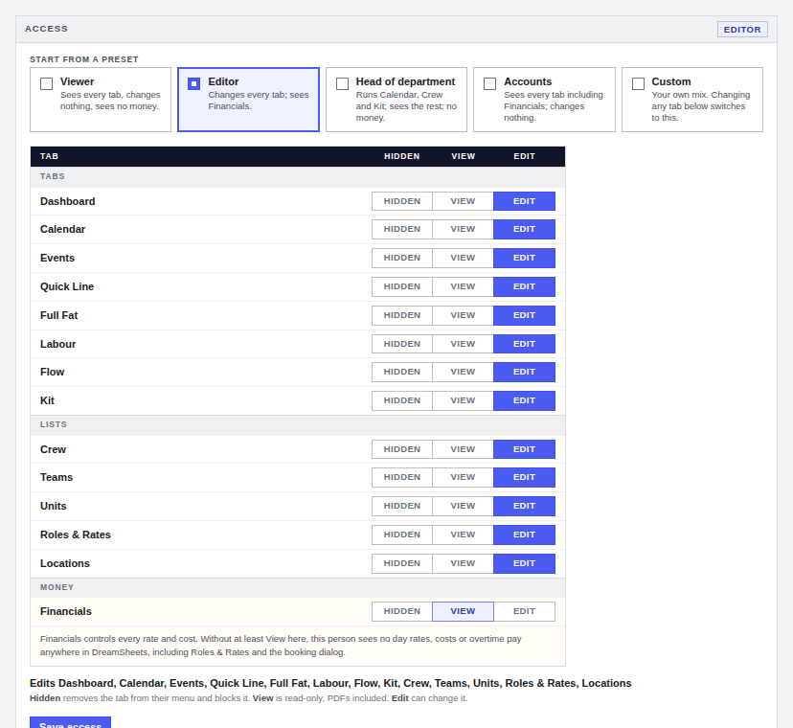Screen dimensions: 793x728
Task: Switch Roles & Rates to View
Action: [x=463, y=535]
